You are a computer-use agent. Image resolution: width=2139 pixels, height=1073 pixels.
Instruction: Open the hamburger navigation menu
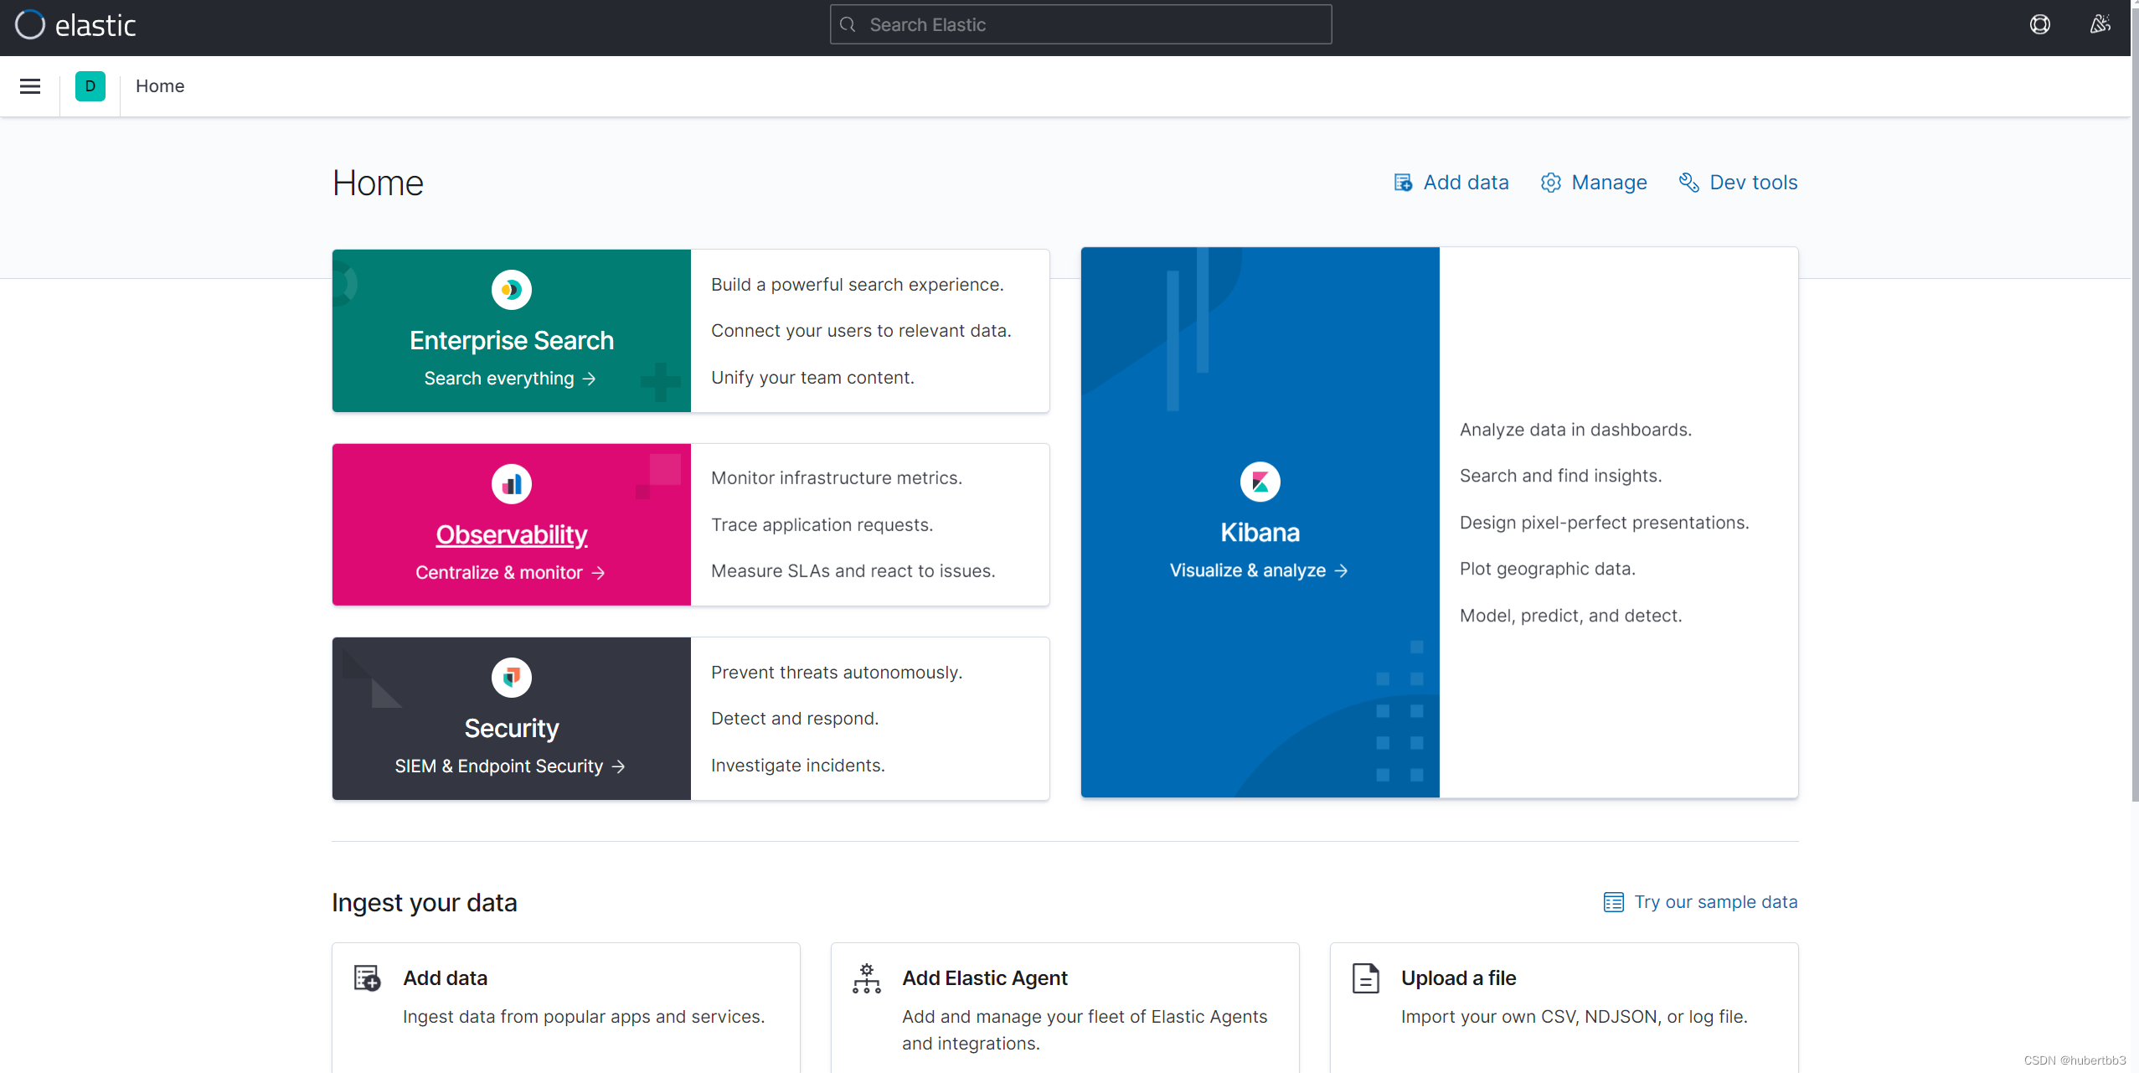point(30,86)
